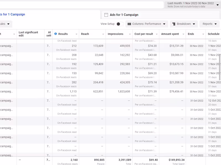The height and width of the screenshot is (165, 221).
Task: Click the search field at the top
Action: pyautogui.click(x=81, y=5)
